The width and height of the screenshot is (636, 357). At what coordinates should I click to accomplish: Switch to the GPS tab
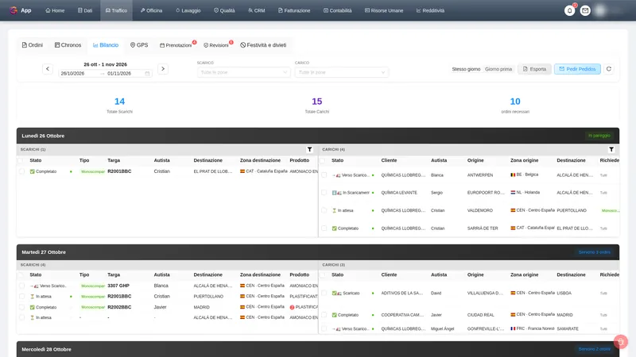point(139,45)
